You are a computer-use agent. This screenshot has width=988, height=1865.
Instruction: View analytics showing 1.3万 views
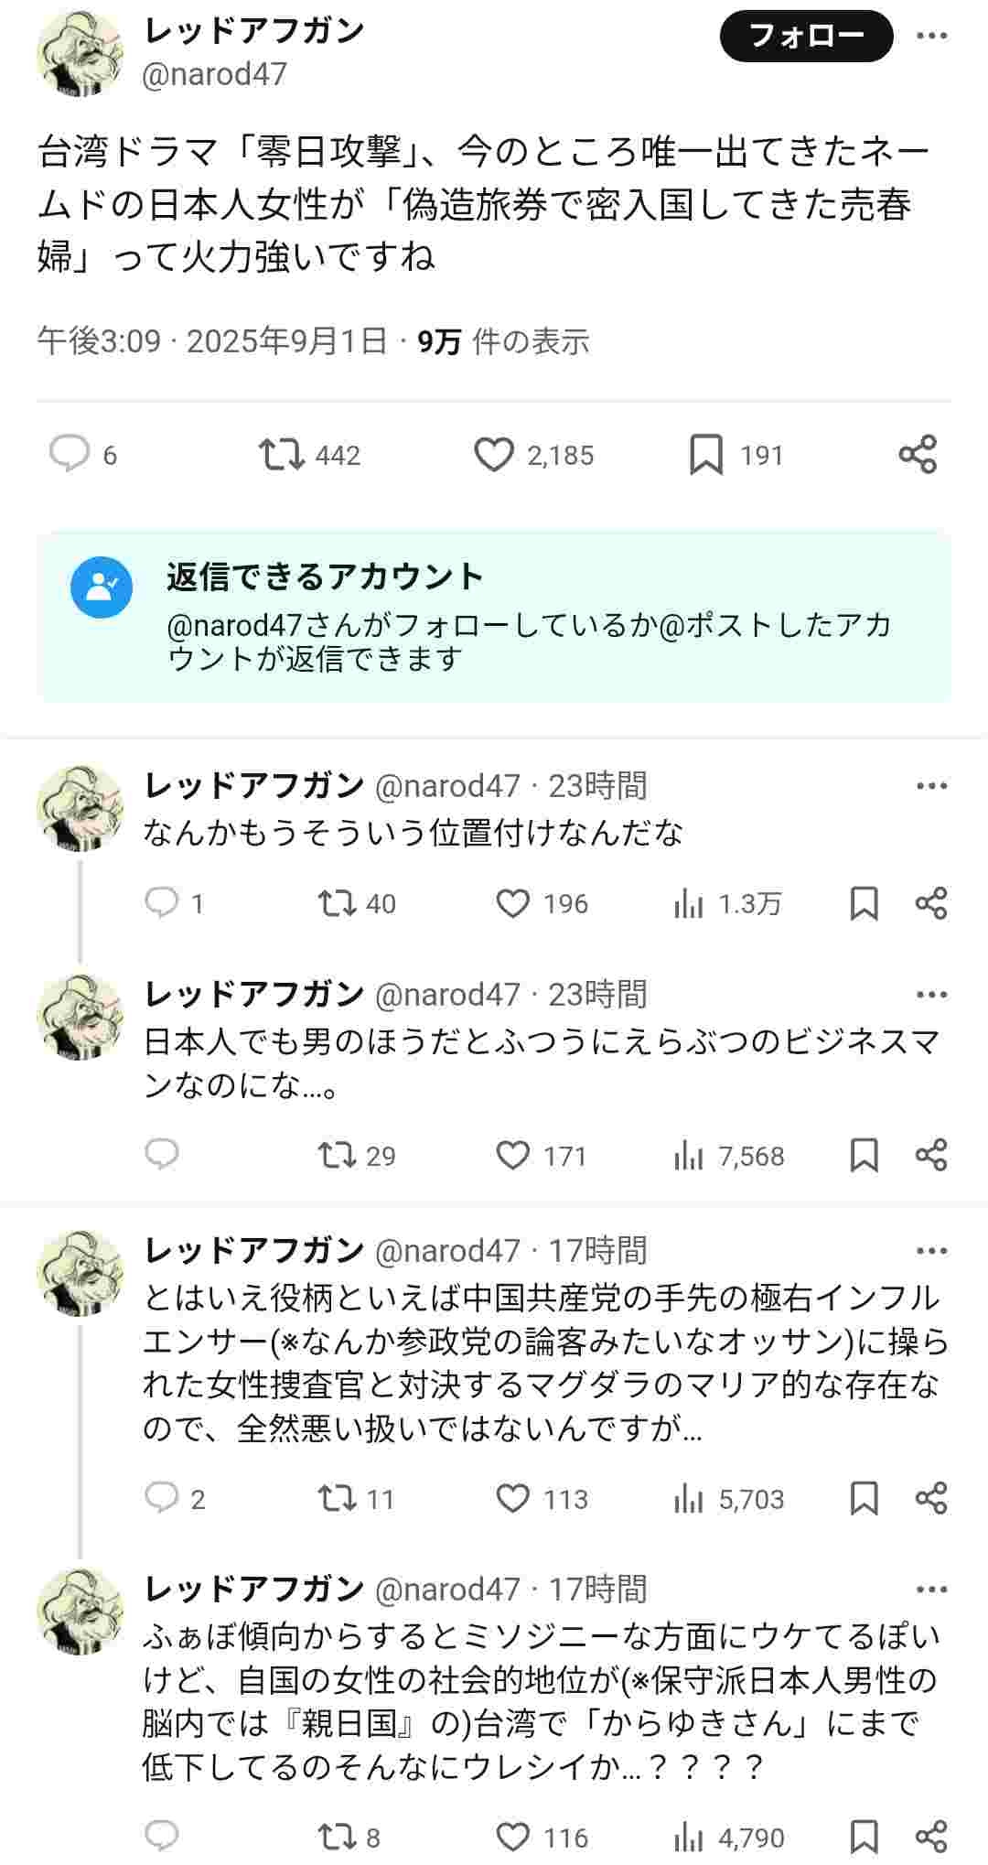[x=727, y=903]
